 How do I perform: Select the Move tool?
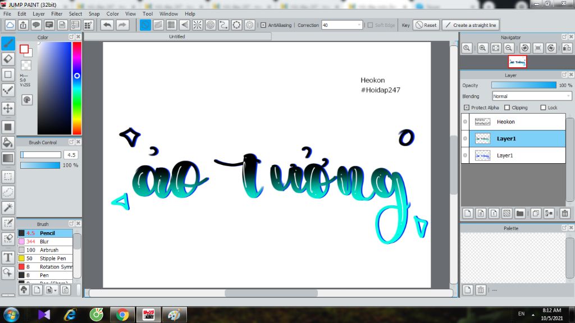pos(8,108)
